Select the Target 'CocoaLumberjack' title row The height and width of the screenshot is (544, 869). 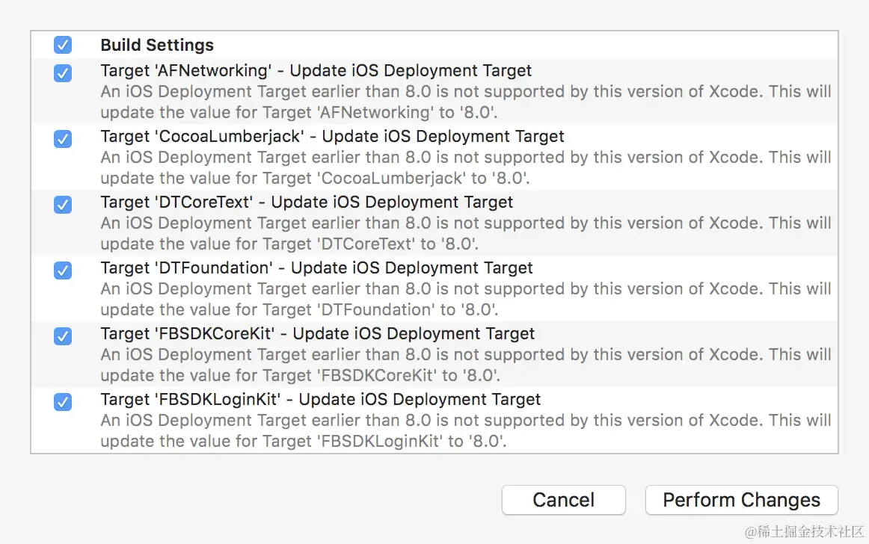pyautogui.click(x=332, y=137)
